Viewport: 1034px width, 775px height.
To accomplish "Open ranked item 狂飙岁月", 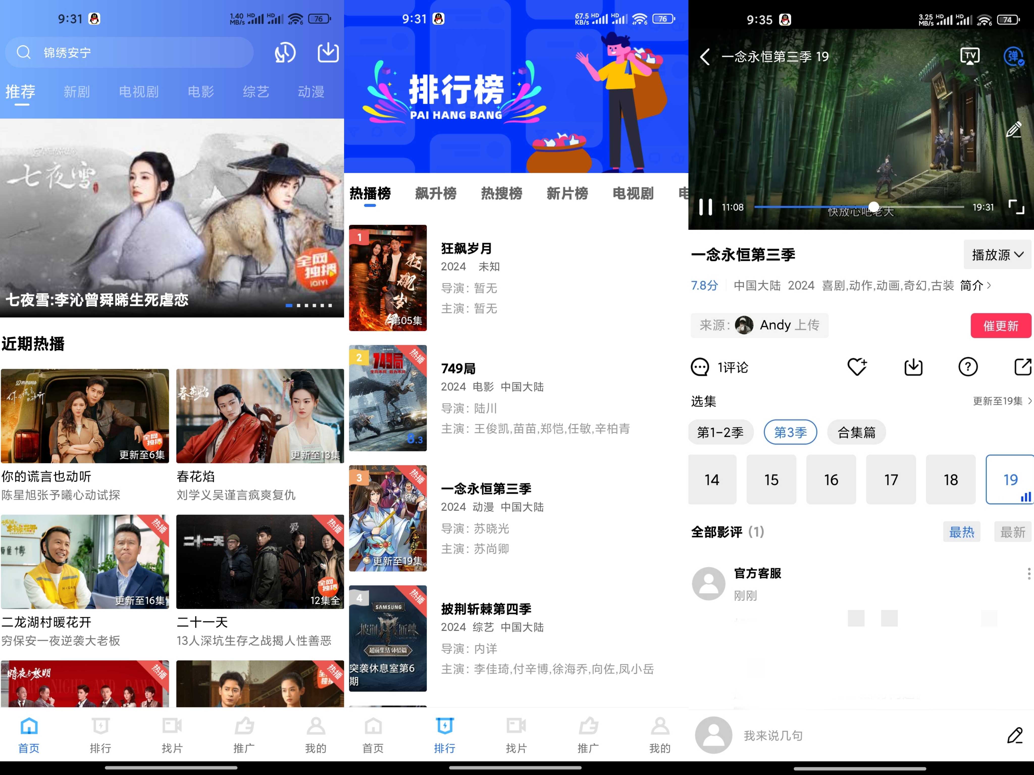I will click(x=516, y=278).
